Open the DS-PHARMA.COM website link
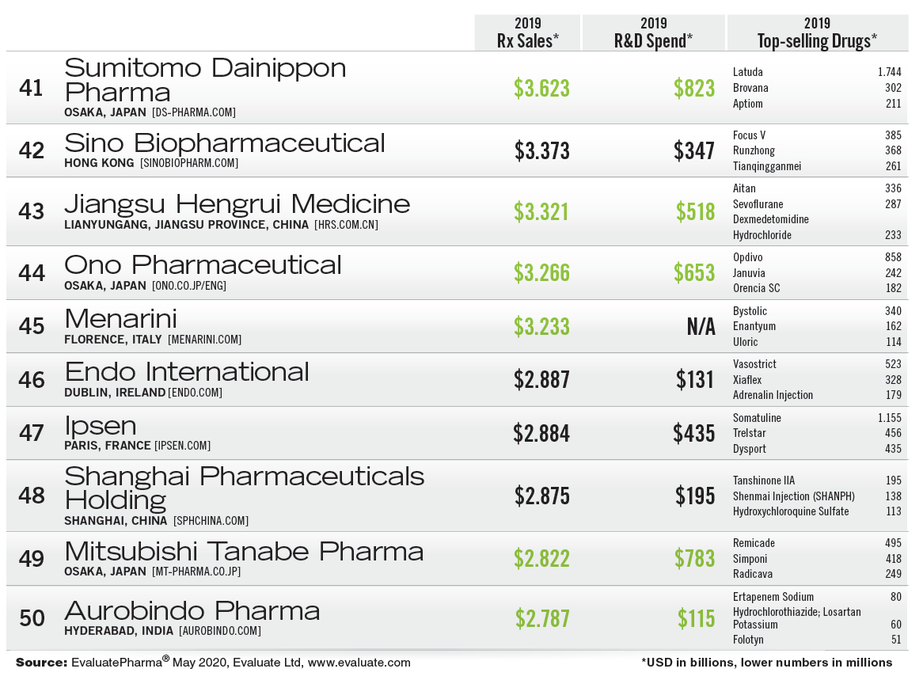This screenshot has height=680, width=923. coord(194,112)
